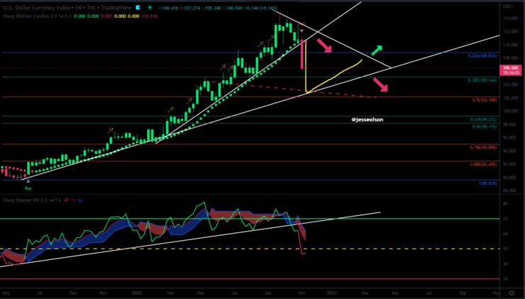This screenshot has height=299, width=525.
Task: Click the U.S. Dollar Currency Index symbol title
Action: (x=35, y=7)
